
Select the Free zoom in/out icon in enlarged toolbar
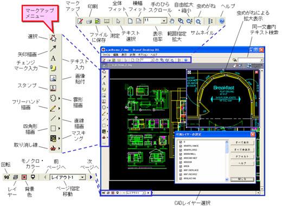pyautogui.click(x=189, y=21)
